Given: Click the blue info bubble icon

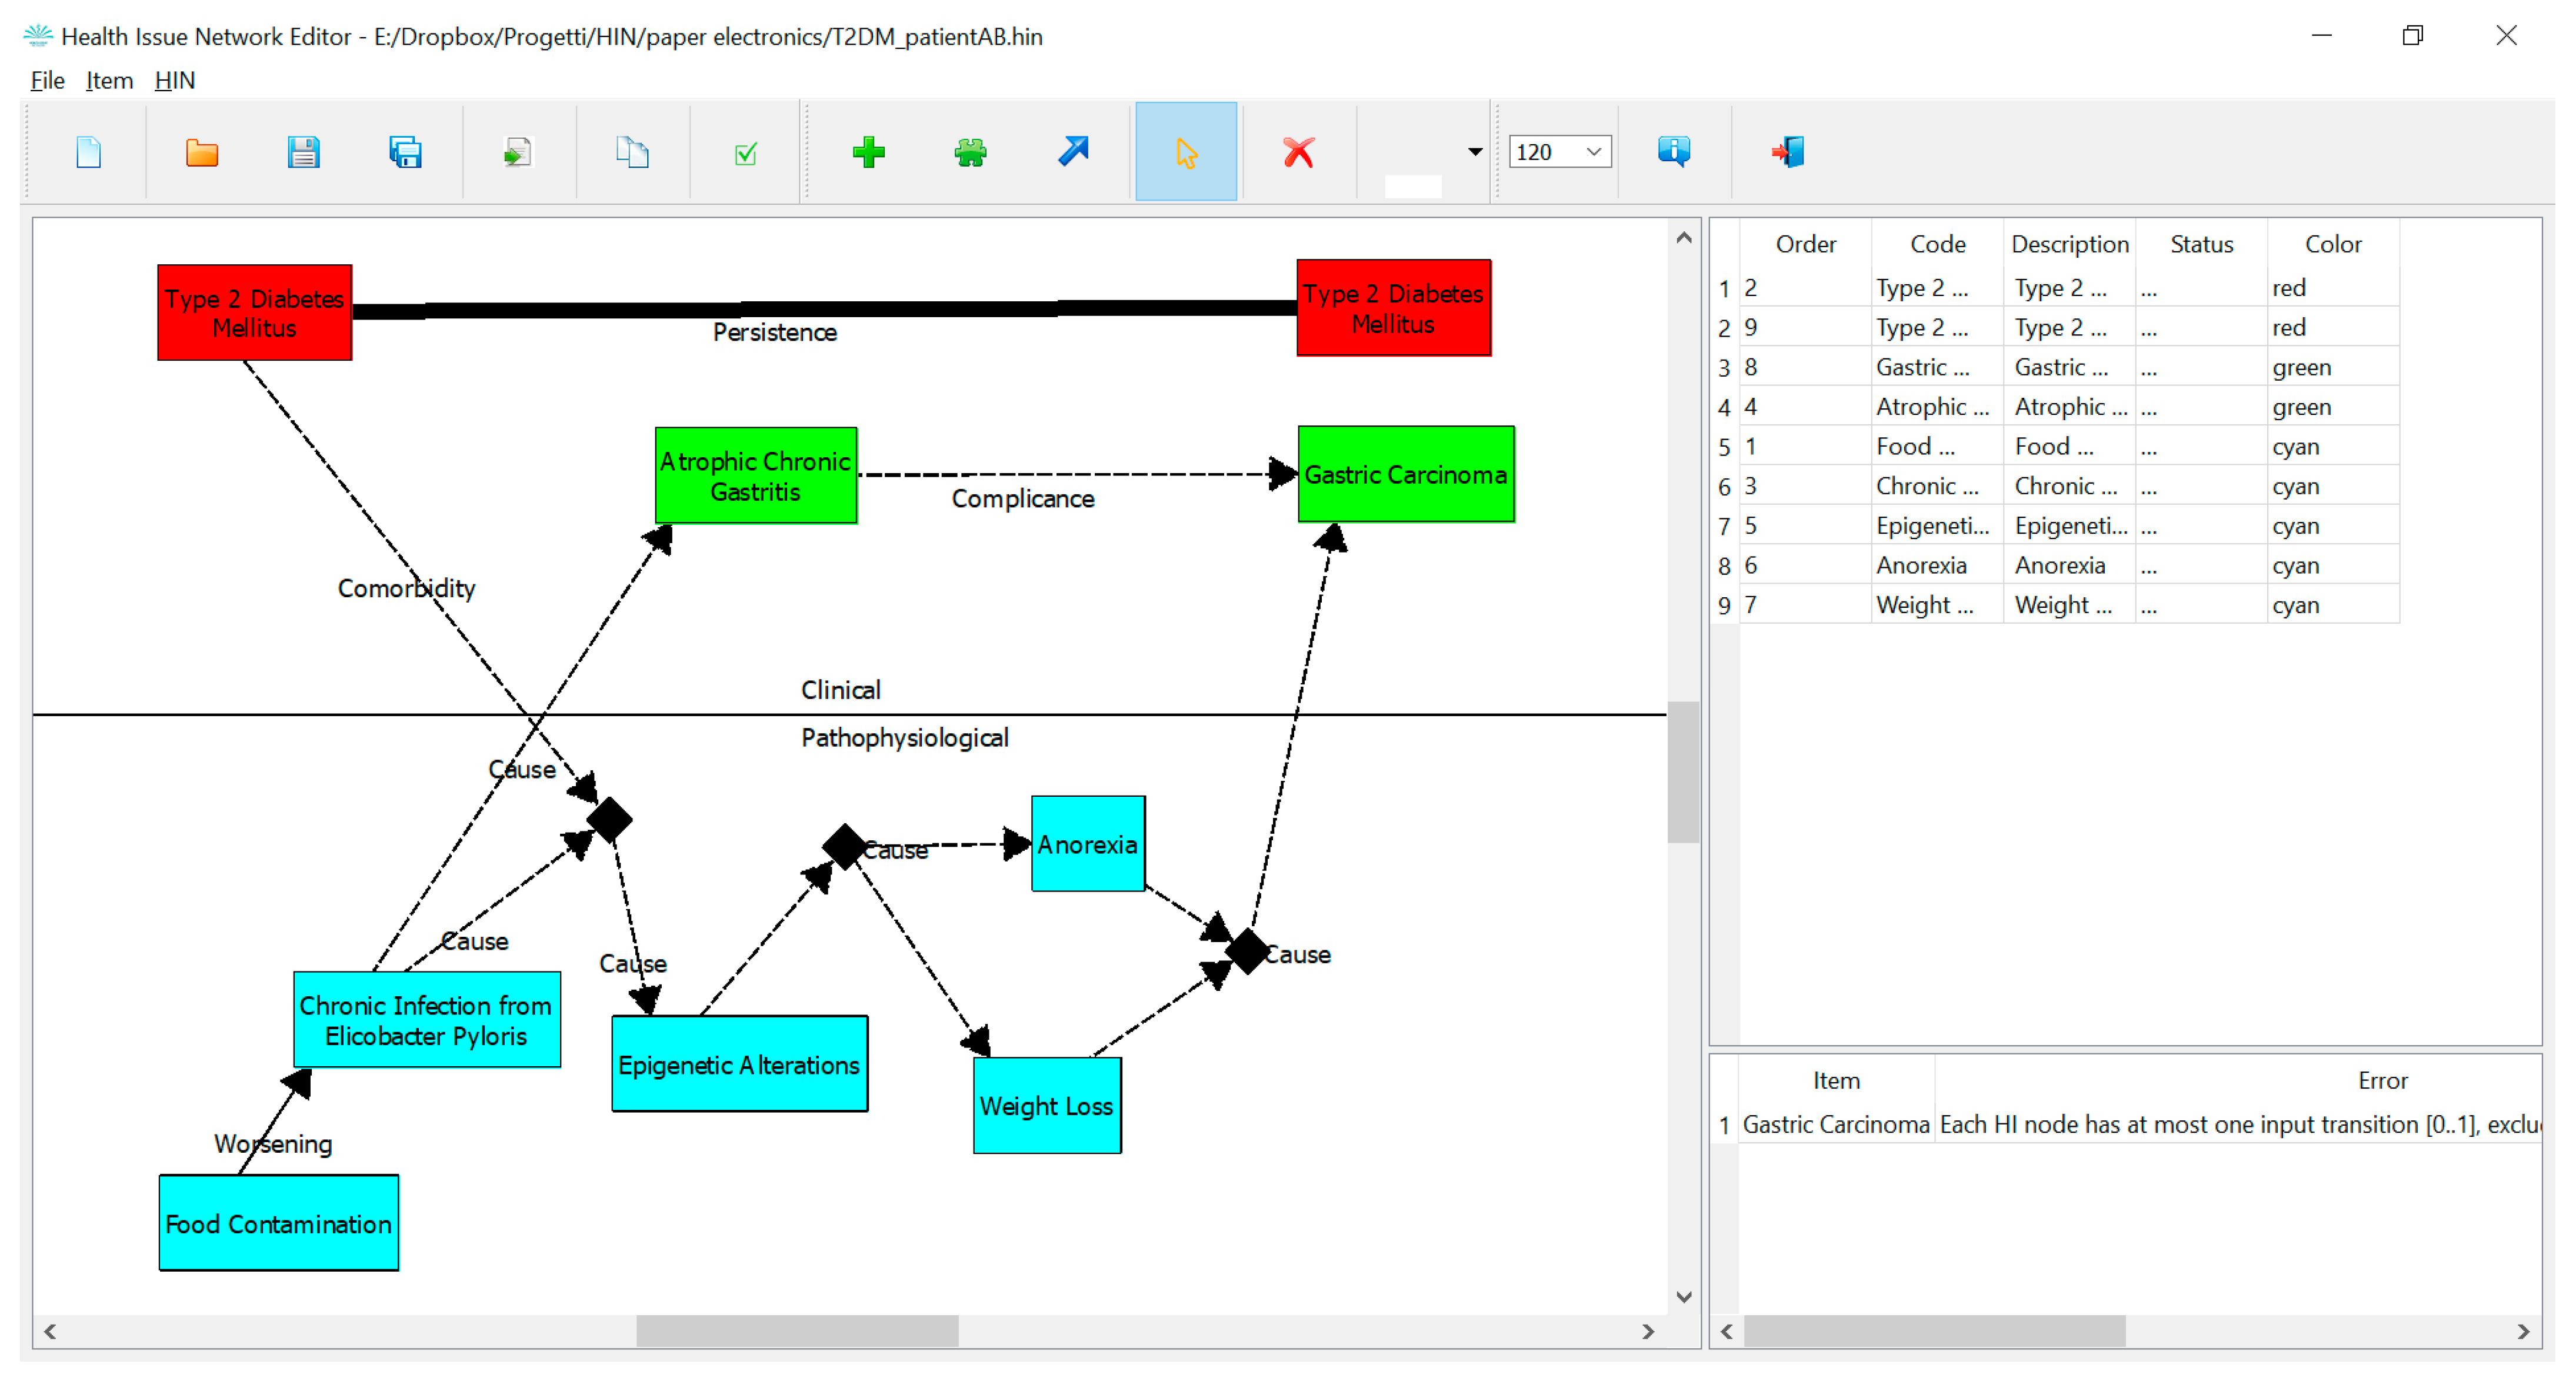Looking at the screenshot, I should coord(1674,153).
